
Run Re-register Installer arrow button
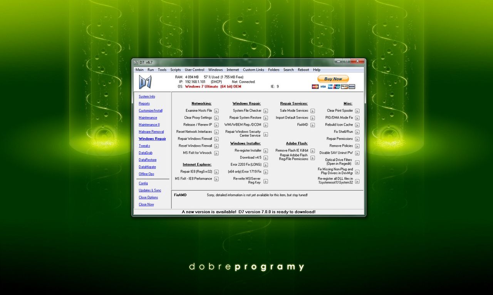[x=265, y=151]
